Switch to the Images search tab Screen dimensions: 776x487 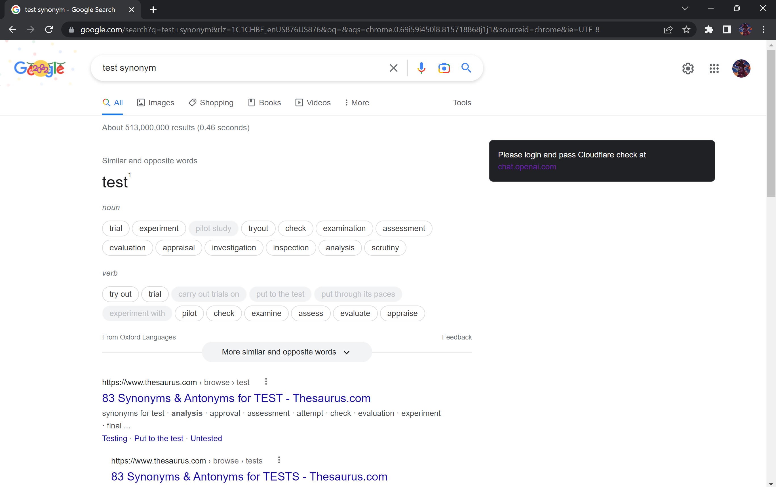coord(155,102)
